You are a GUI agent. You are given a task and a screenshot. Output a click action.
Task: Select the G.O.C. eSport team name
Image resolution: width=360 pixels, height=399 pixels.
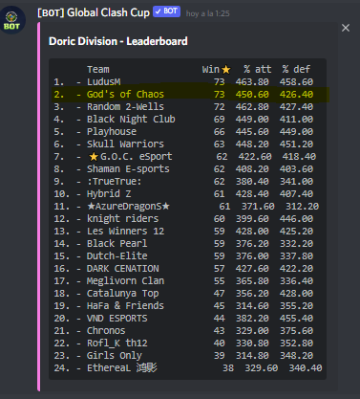coord(137,156)
